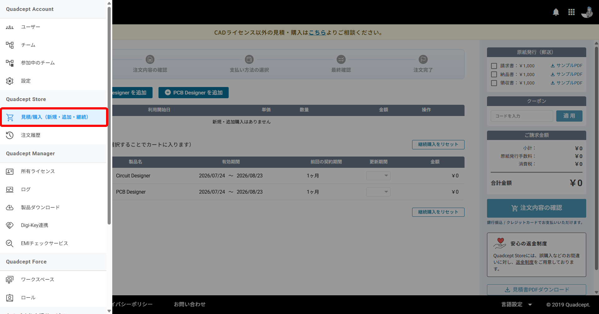Open Digi-Key連携 menu item
This screenshot has height=314, width=599.
click(53, 225)
